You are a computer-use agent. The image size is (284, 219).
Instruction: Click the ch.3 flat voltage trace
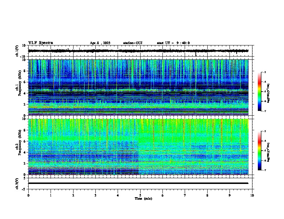click(x=138, y=183)
